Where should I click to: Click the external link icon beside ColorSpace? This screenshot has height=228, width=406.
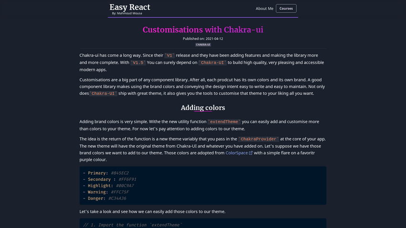coord(251,153)
